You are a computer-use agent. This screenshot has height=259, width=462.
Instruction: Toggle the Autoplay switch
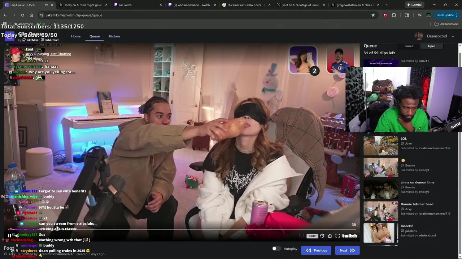276,249
